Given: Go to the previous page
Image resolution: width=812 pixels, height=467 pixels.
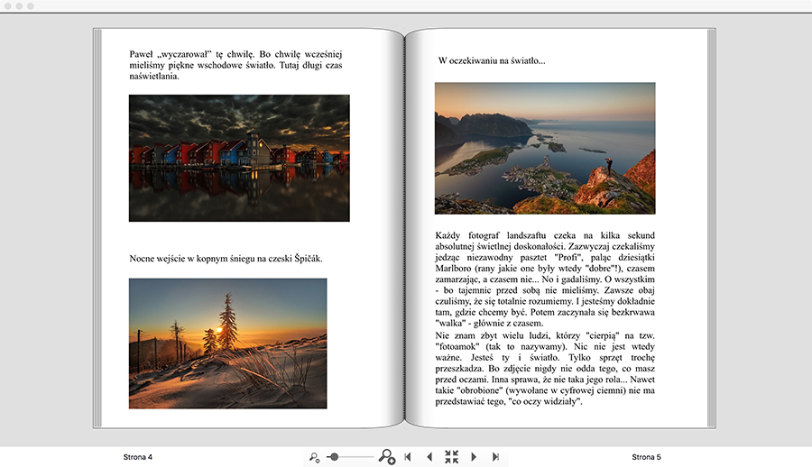Looking at the screenshot, I should tap(429, 457).
